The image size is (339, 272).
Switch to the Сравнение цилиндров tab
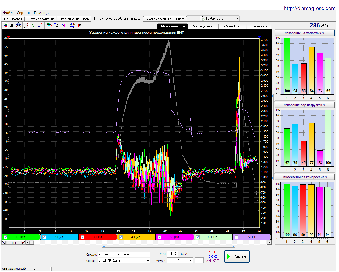74,19
